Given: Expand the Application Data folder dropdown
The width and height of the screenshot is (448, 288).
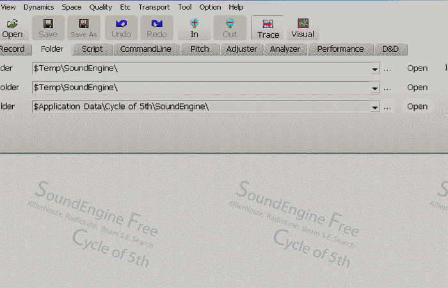Looking at the screenshot, I should pyautogui.click(x=375, y=108).
